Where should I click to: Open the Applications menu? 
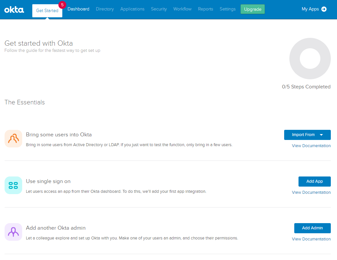(132, 9)
